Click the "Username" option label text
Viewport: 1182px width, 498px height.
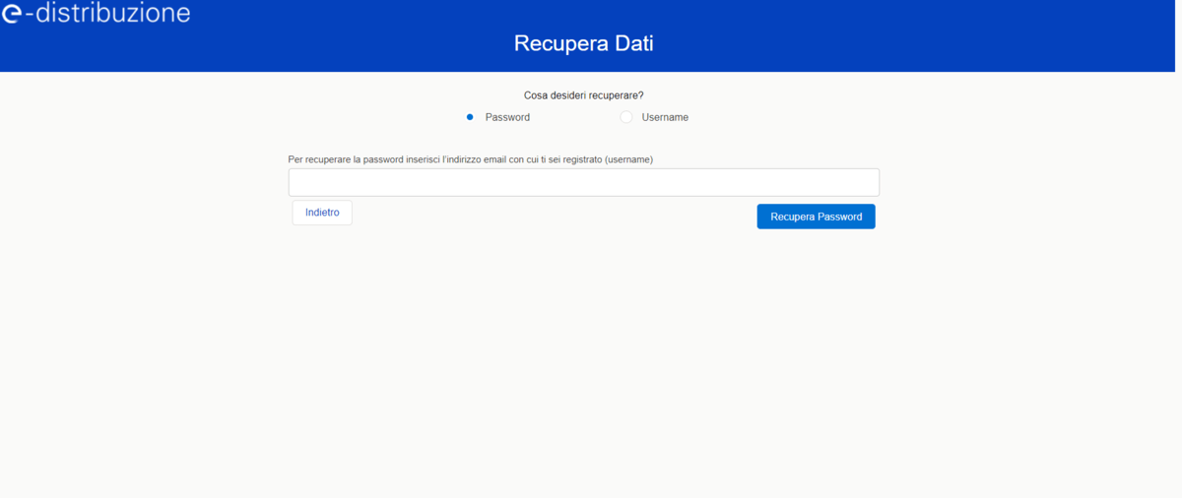665,117
